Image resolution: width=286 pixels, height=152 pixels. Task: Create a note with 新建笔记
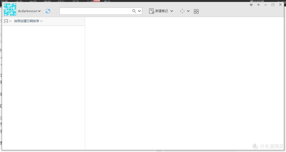click(x=159, y=11)
